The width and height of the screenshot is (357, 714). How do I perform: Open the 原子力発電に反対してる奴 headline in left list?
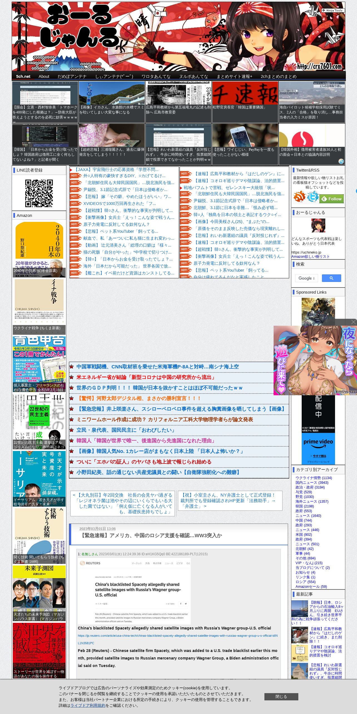(x=116, y=224)
